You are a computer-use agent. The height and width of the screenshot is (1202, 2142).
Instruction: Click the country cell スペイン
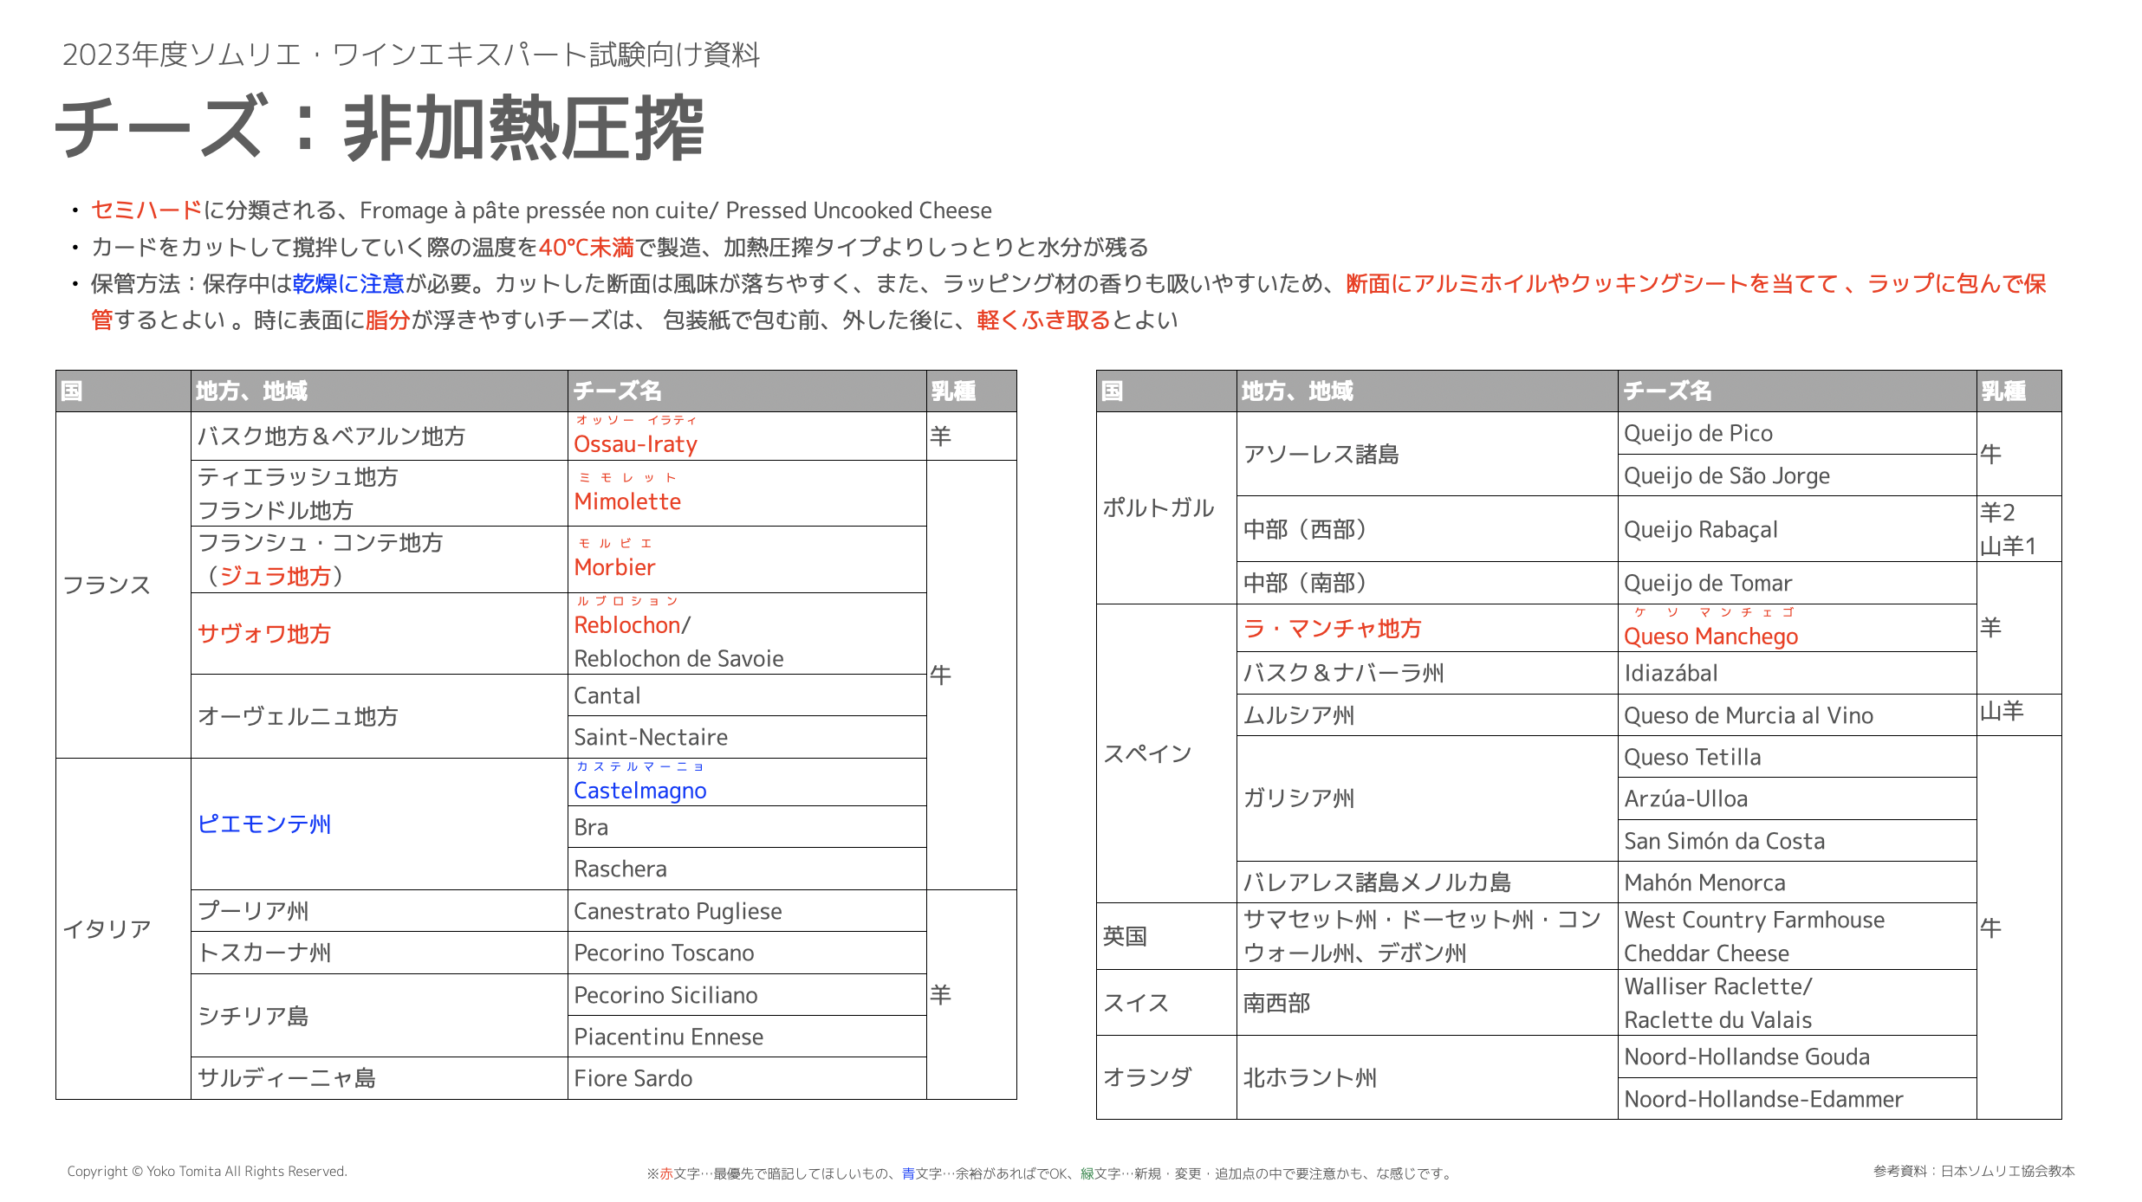(x=1166, y=753)
